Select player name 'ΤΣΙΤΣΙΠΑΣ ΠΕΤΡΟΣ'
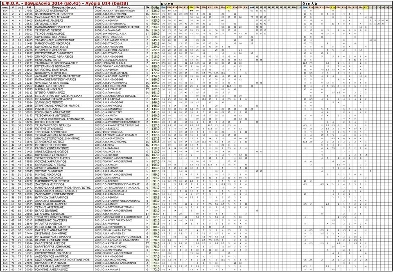Viewport: 393px width, 272px height. pos(49,31)
